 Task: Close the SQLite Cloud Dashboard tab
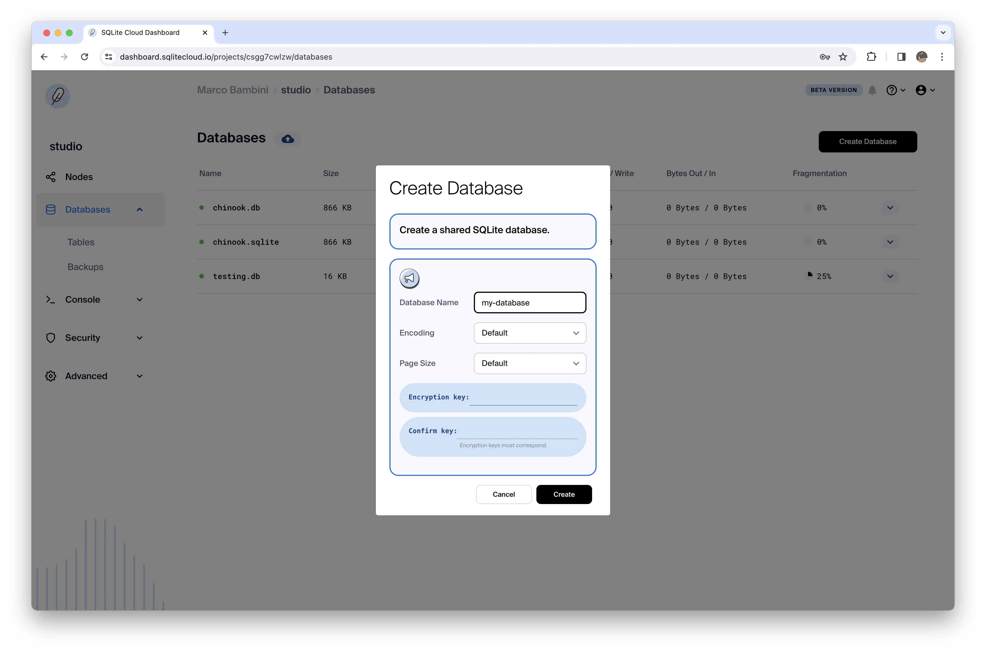coord(205,33)
